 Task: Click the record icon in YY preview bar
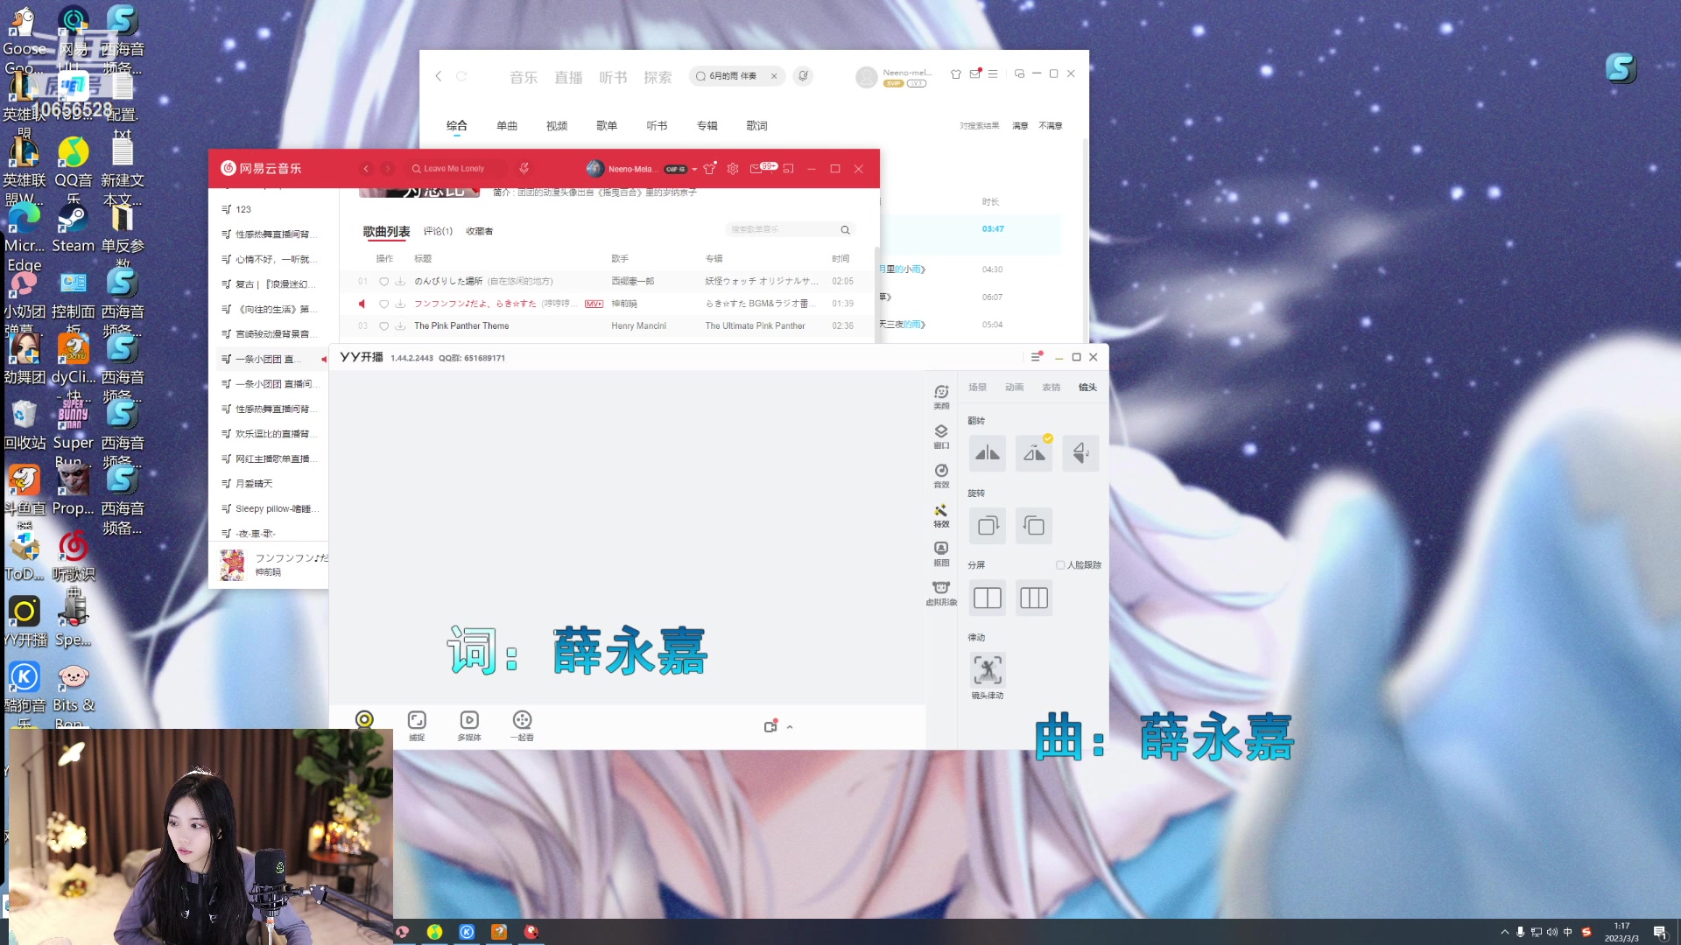770,726
